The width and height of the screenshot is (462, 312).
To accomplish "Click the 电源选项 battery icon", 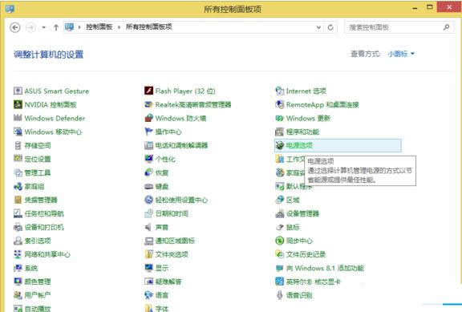I will [279, 145].
